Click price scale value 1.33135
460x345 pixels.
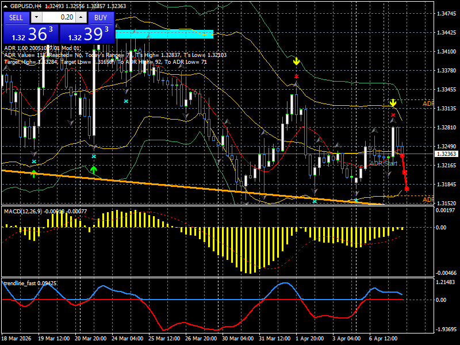point(447,109)
